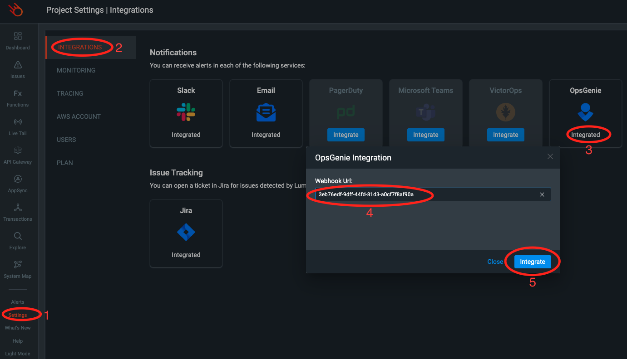Viewport: 627px width, 359px height.
Task: Click the Notifications section heading
Action: (x=173, y=53)
